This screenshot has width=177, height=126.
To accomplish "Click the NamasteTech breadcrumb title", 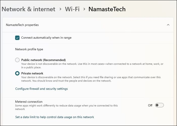I will point(107,9).
